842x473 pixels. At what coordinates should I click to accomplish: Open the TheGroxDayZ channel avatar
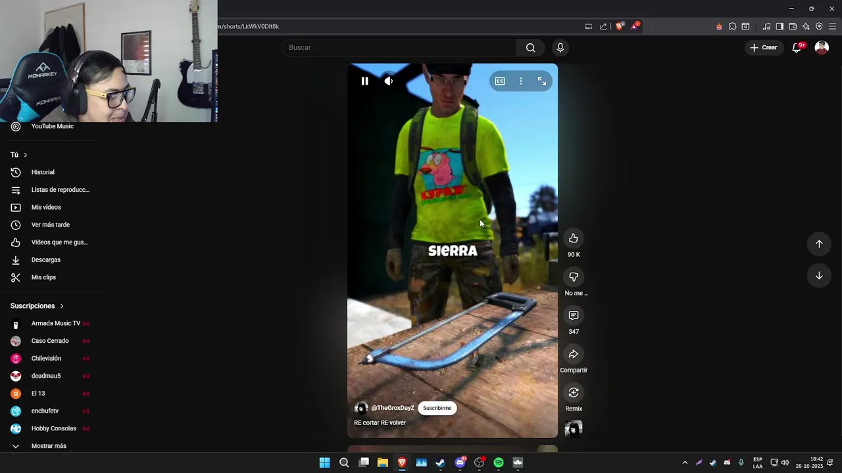click(361, 408)
